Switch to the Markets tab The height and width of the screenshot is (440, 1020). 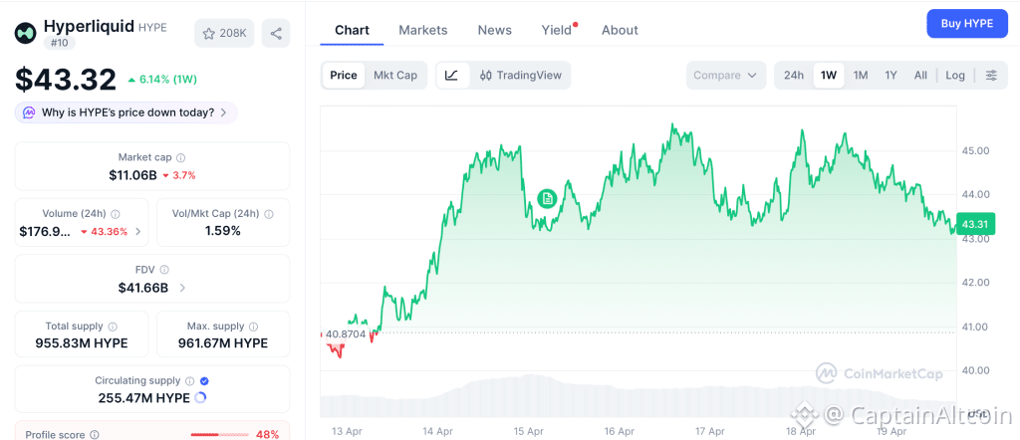423,30
